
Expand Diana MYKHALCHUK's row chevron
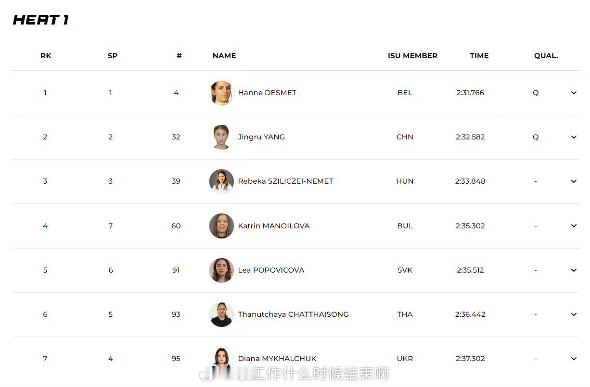point(574,359)
